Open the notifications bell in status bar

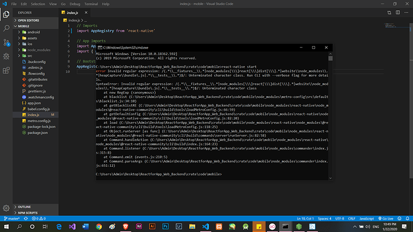408,219
